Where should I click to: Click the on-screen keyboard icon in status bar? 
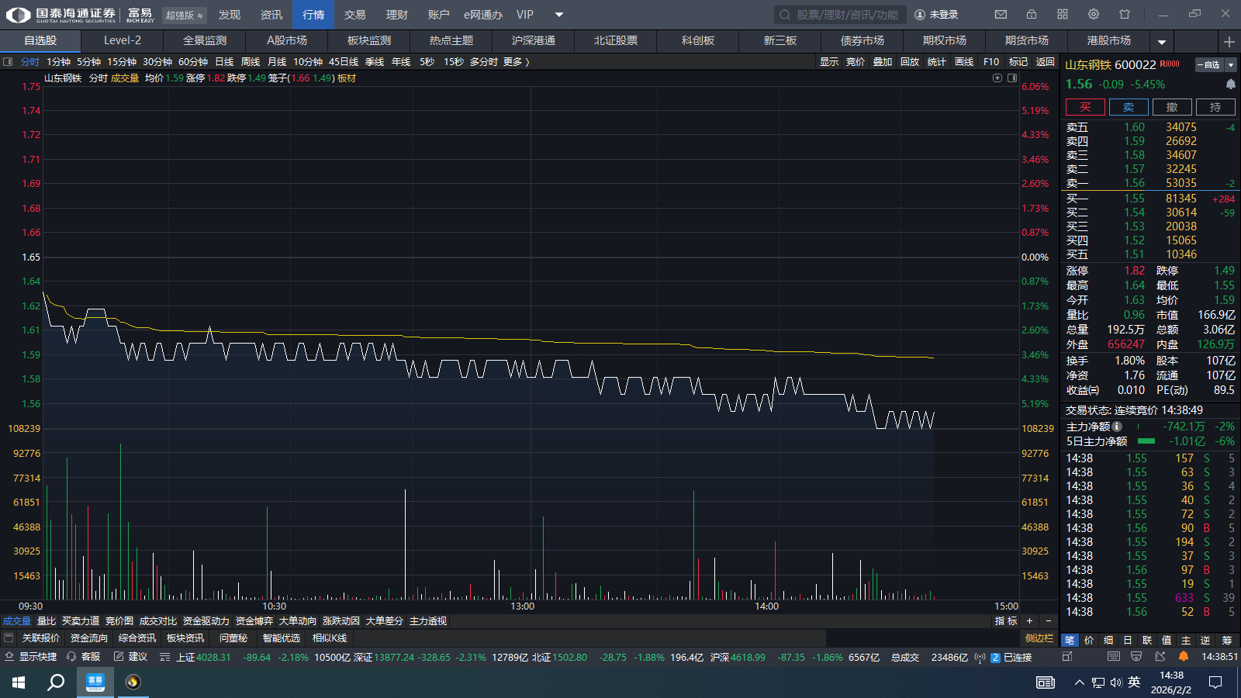(1114, 657)
